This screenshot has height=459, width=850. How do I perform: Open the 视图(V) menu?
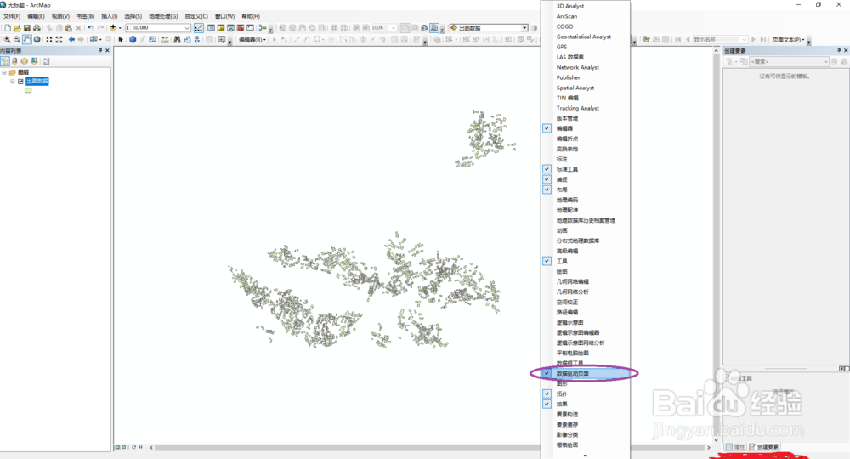point(60,16)
